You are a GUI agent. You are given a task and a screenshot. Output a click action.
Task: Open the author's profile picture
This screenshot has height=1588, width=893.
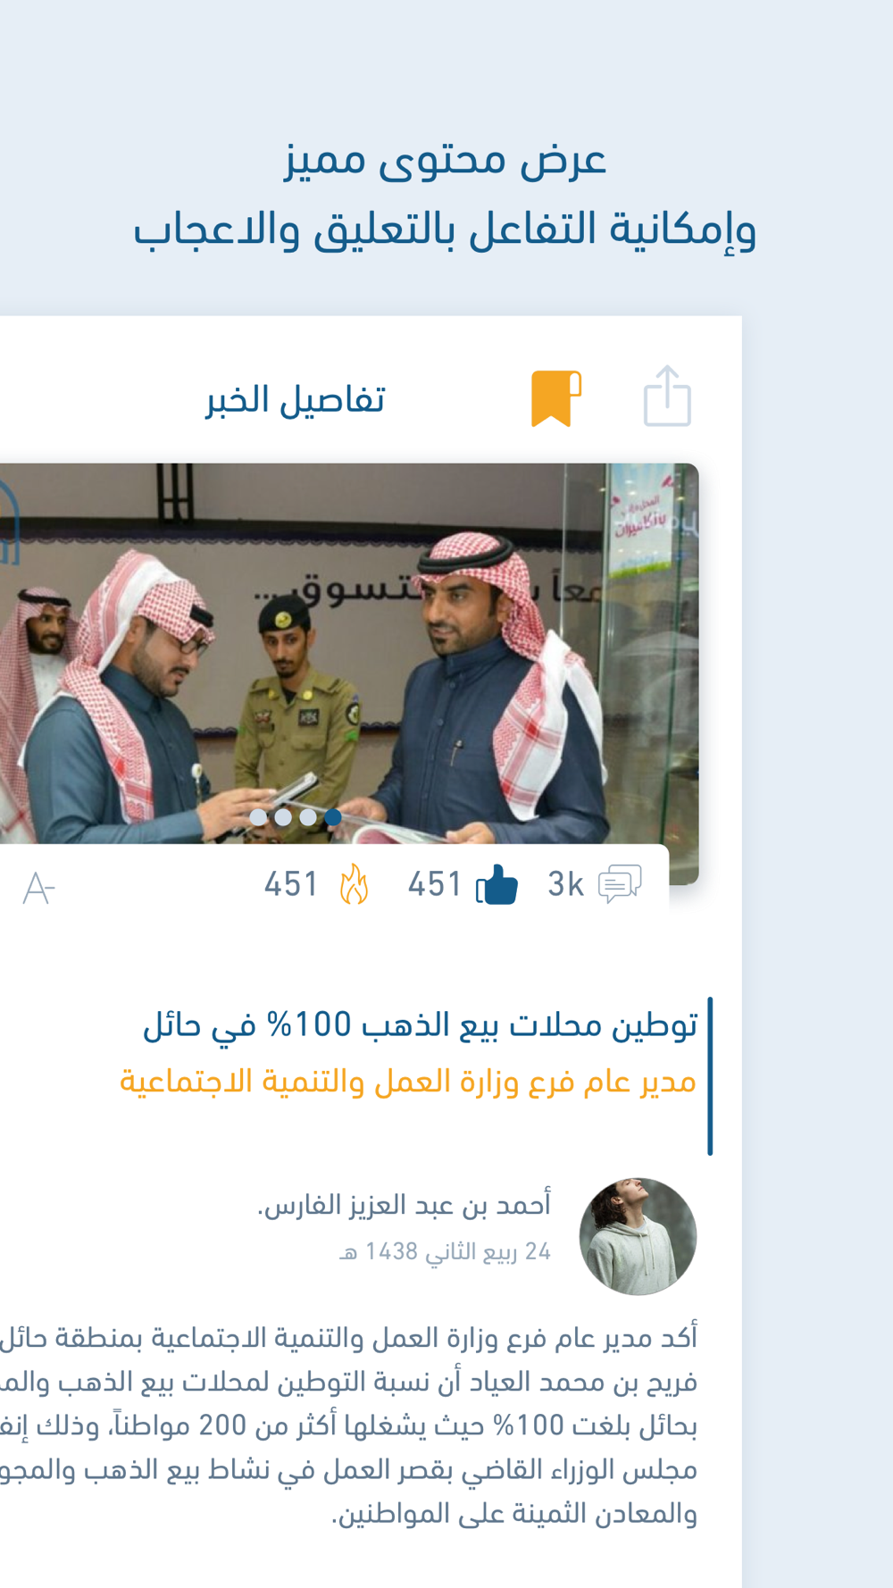tap(638, 1236)
